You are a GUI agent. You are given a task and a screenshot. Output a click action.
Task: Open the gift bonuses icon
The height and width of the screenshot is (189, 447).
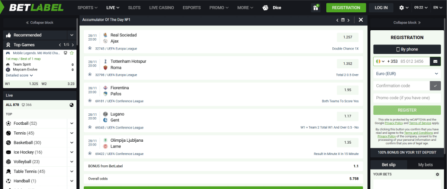(315, 8)
